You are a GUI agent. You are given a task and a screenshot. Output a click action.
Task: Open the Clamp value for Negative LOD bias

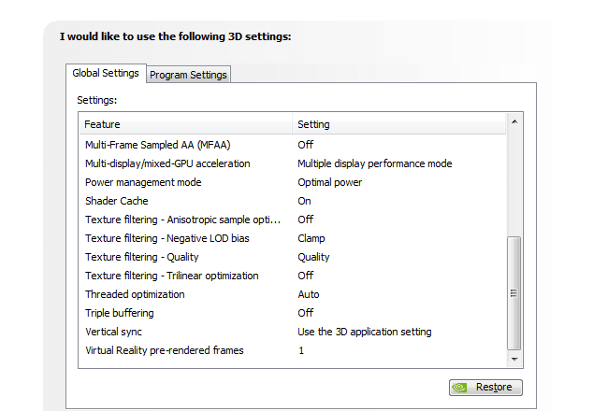[x=311, y=238]
